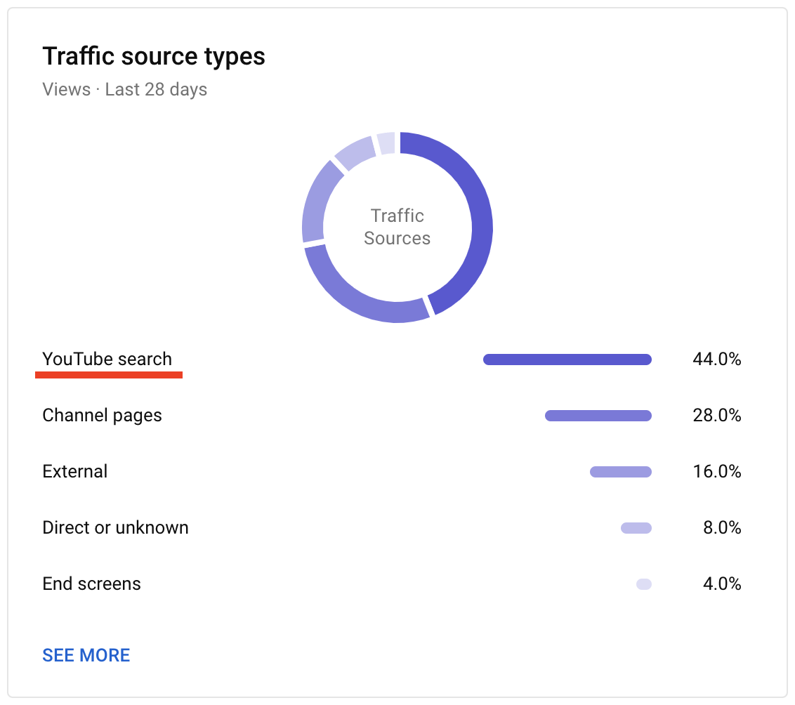Click the Channel pages label
The image size is (795, 705).
point(102,415)
